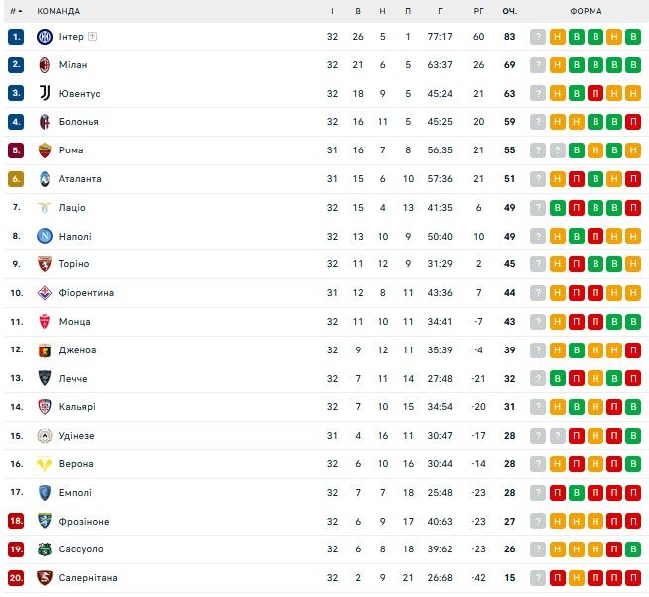This screenshot has width=649, height=597.
Task: Click Lazio's gray question-mark form badge
Action: tap(538, 208)
